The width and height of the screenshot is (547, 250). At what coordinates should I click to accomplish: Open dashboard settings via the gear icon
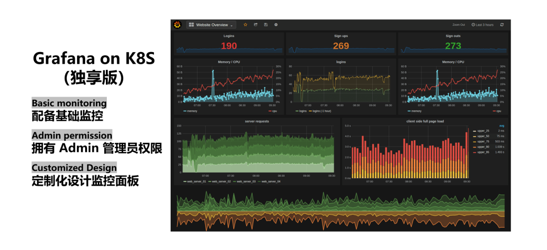click(x=276, y=25)
